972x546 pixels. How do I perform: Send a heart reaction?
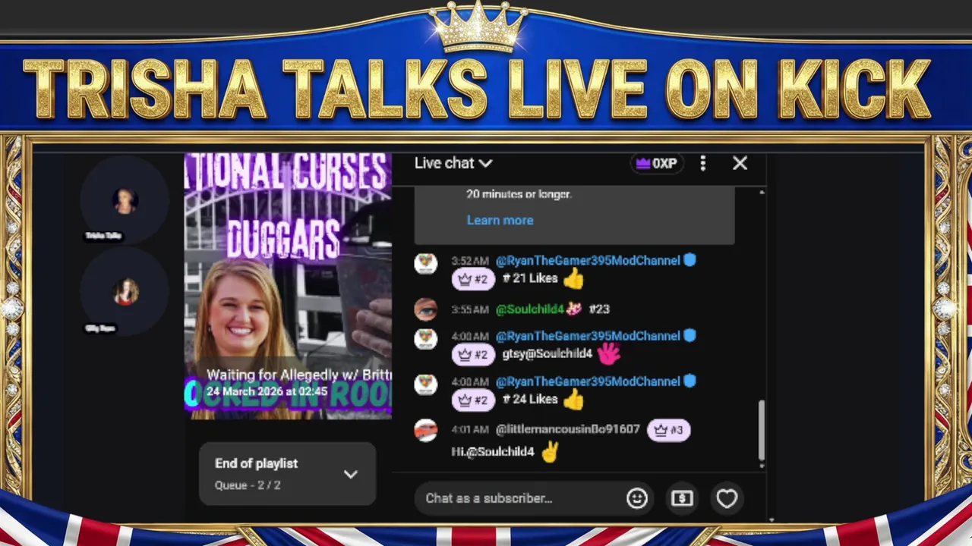(727, 498)
